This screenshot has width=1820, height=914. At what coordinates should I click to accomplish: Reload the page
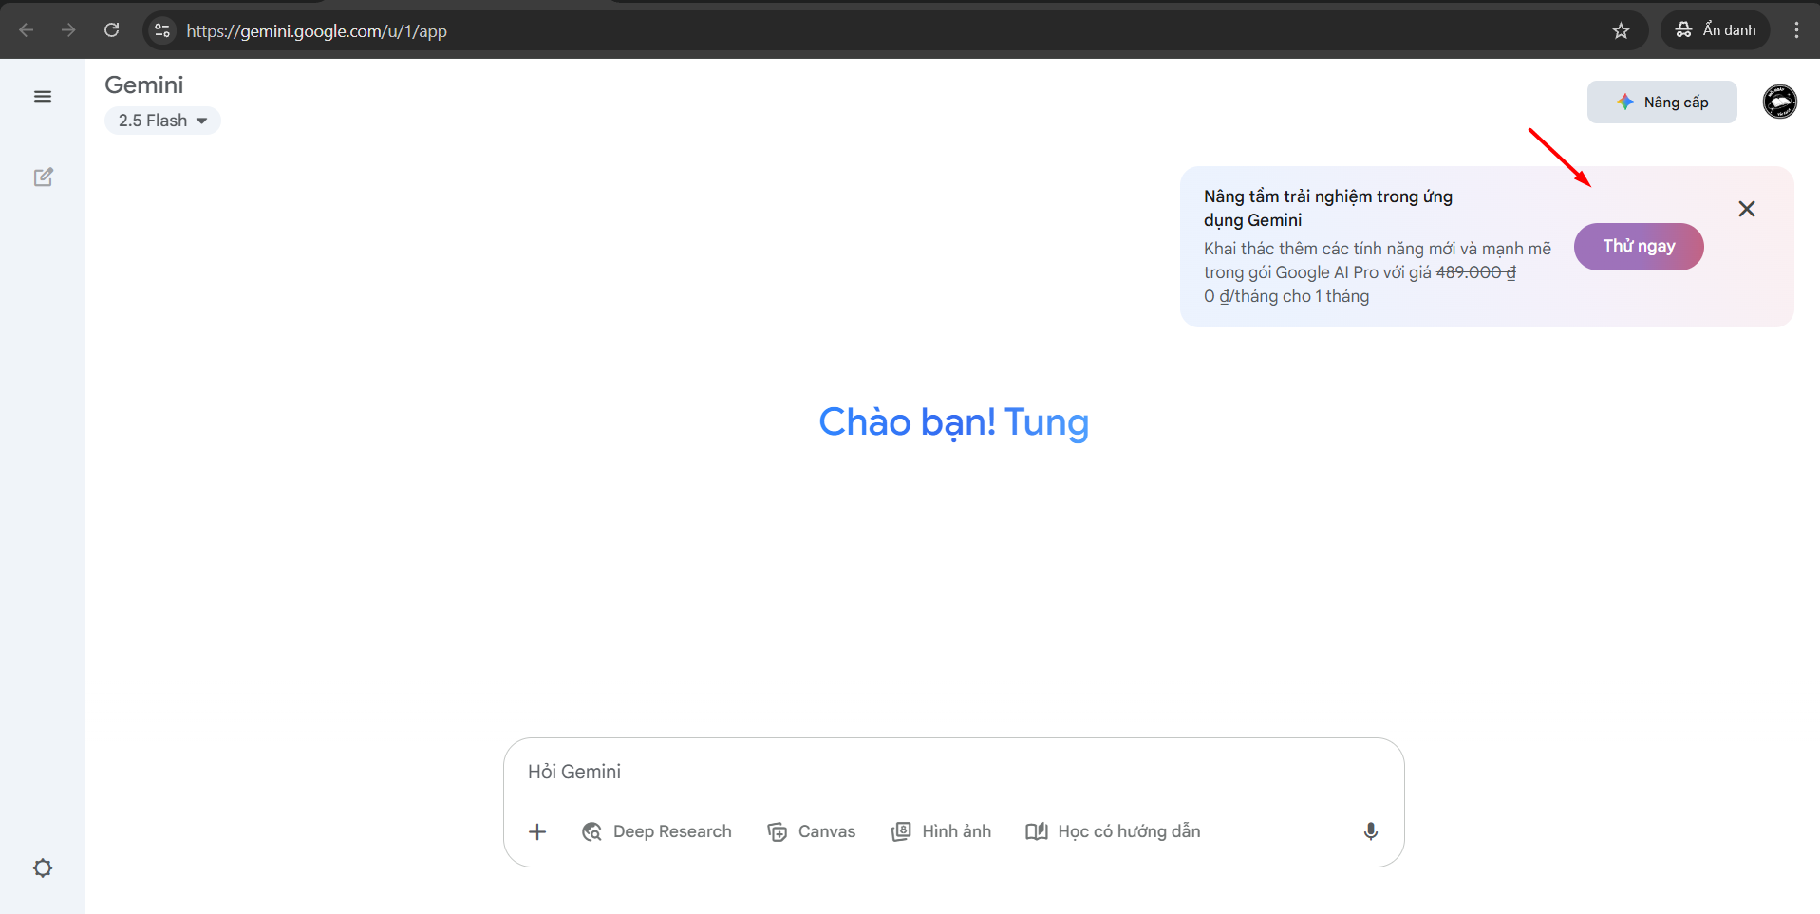pos(112,30)
